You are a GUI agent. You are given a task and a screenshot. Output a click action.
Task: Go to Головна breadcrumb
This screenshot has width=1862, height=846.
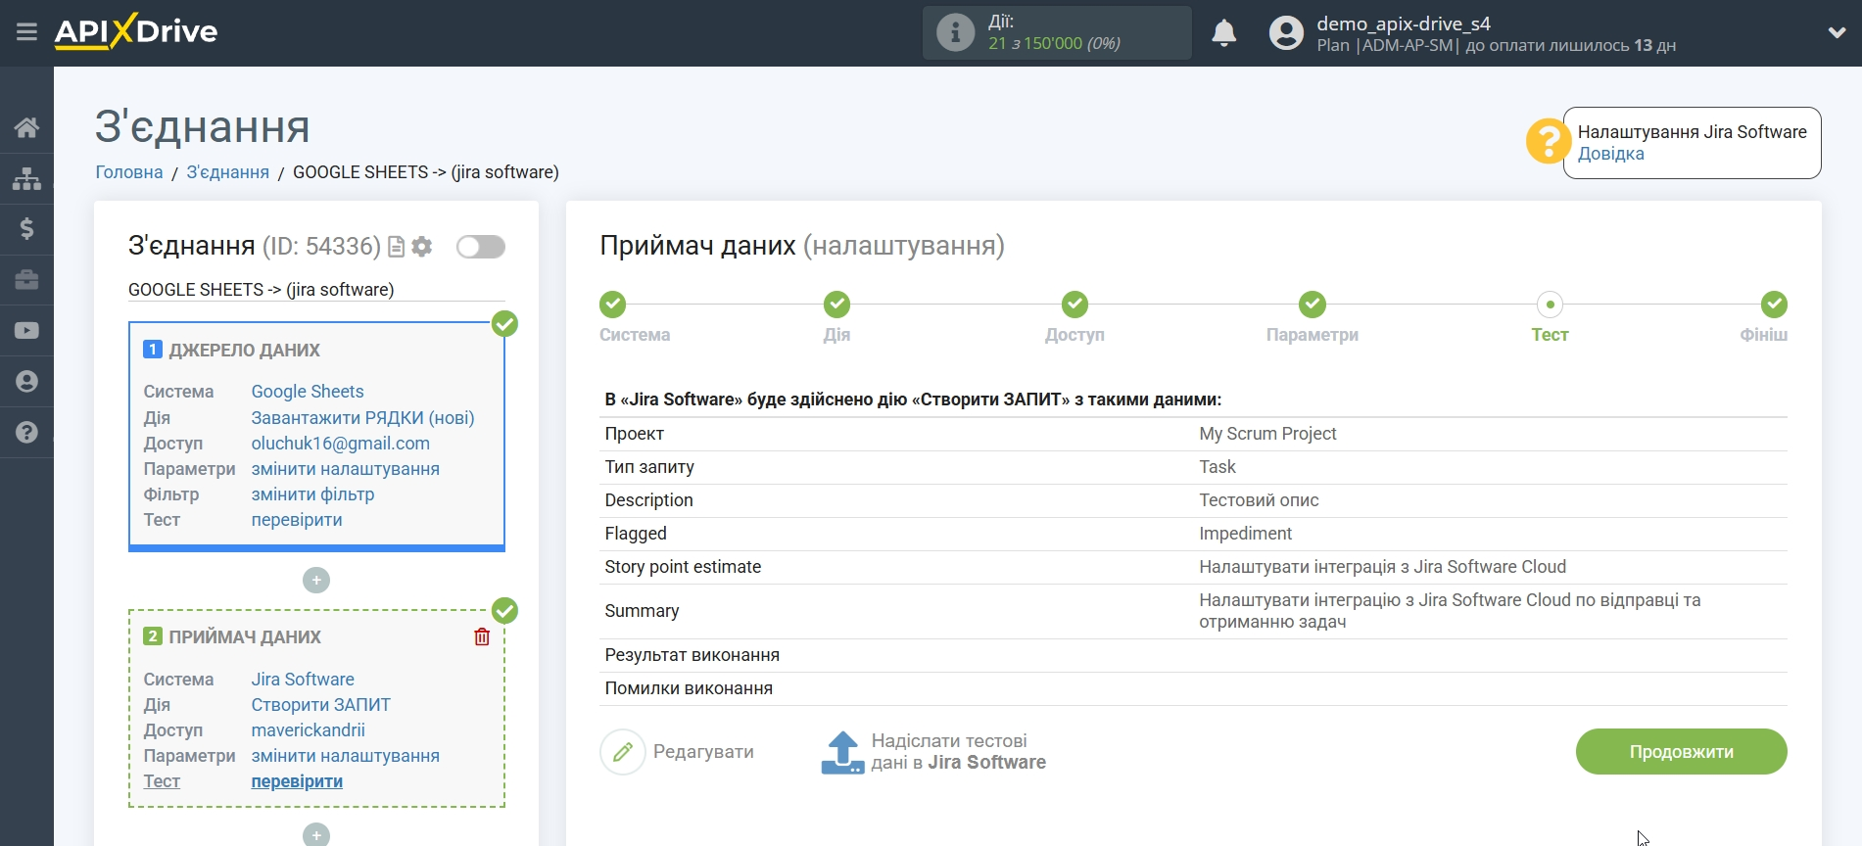129,172
